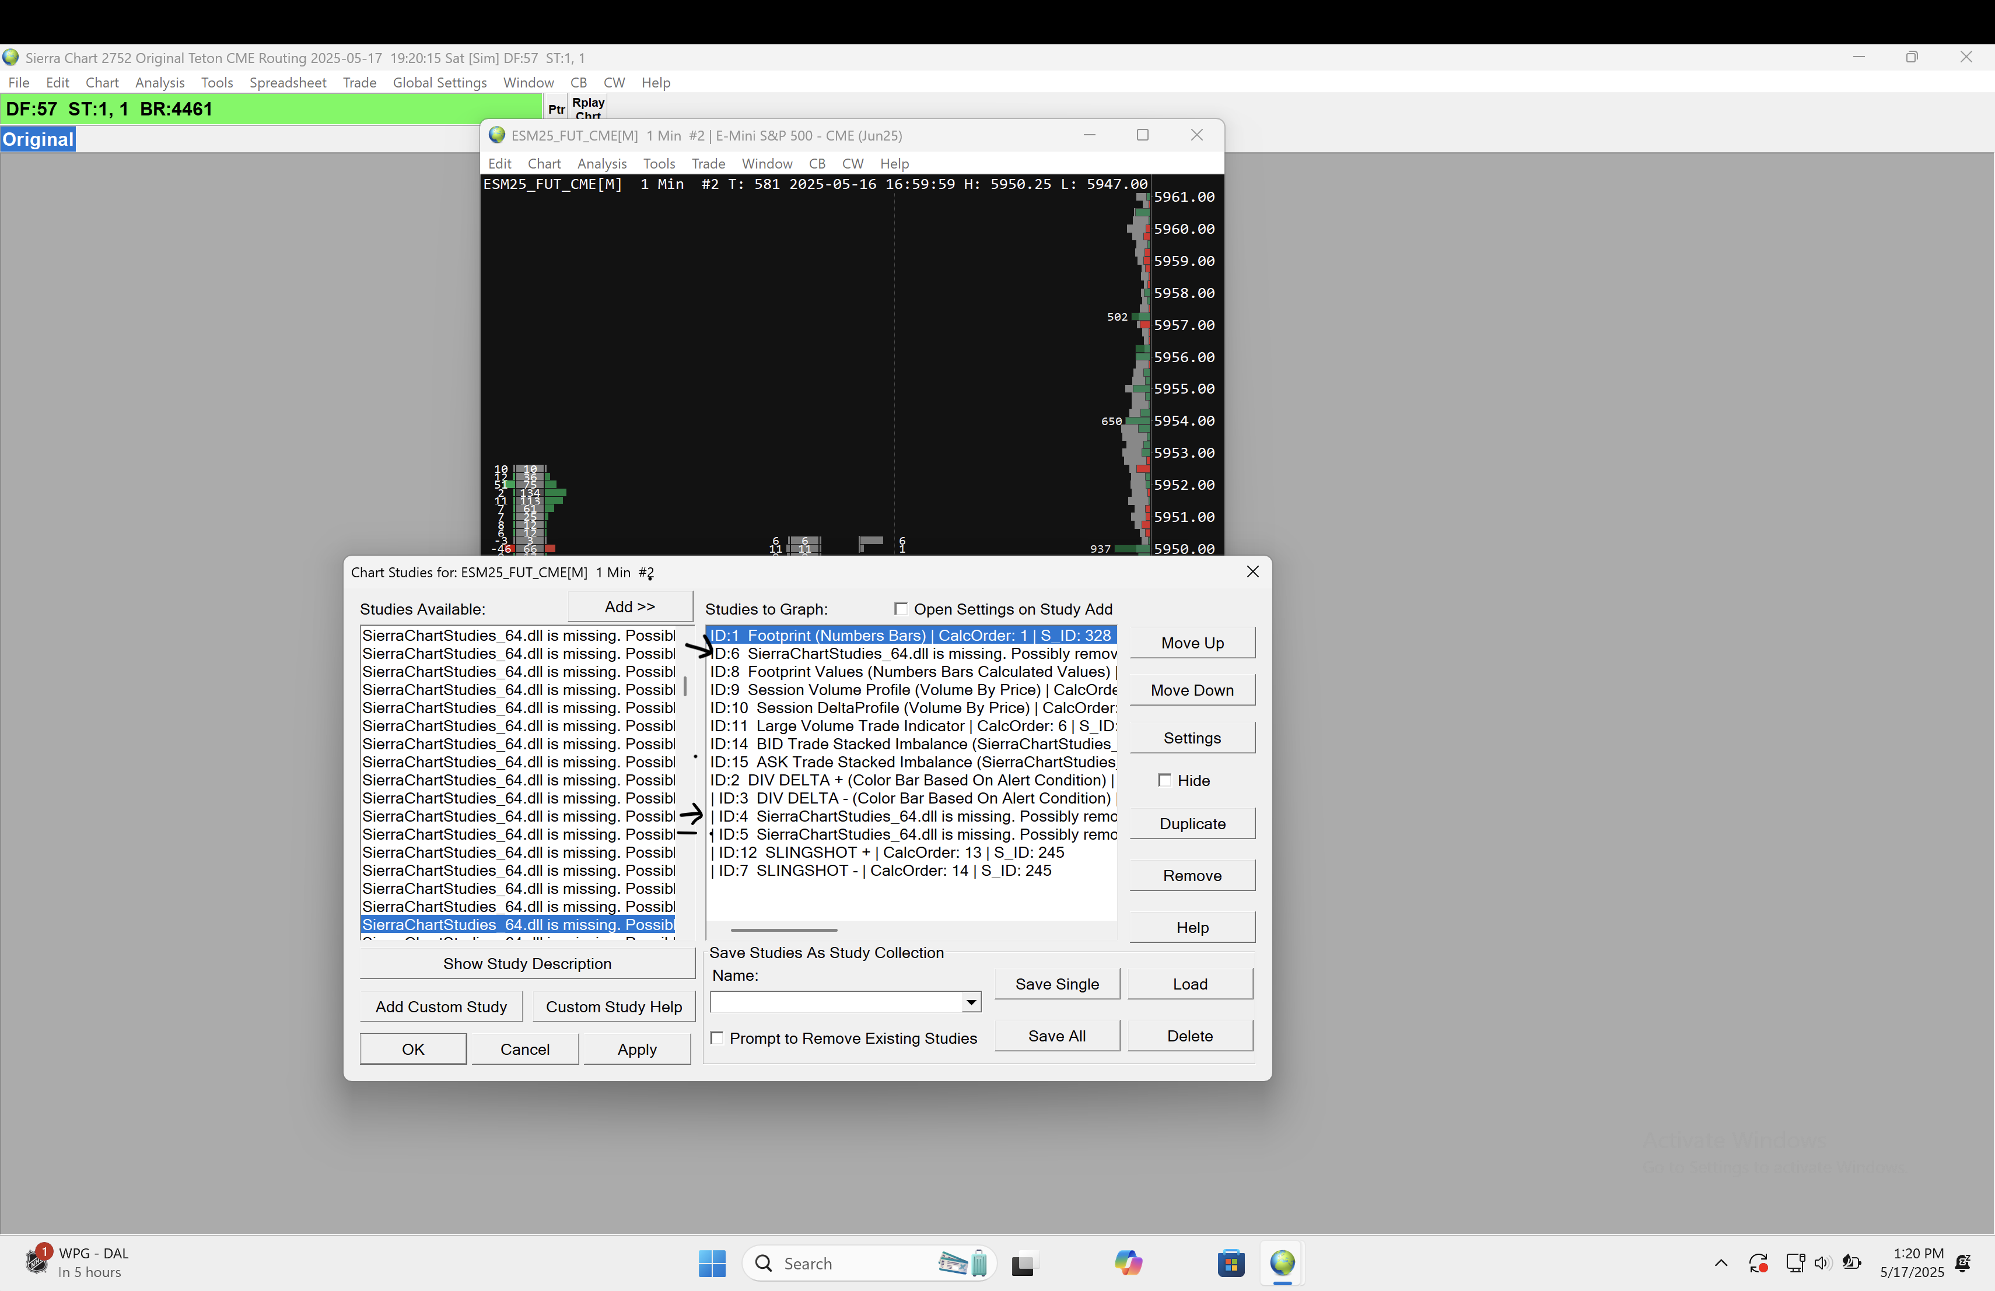Open Microsoft Store from the taskbar
1995x1291 pixels.
(x=1230, y=1262)
